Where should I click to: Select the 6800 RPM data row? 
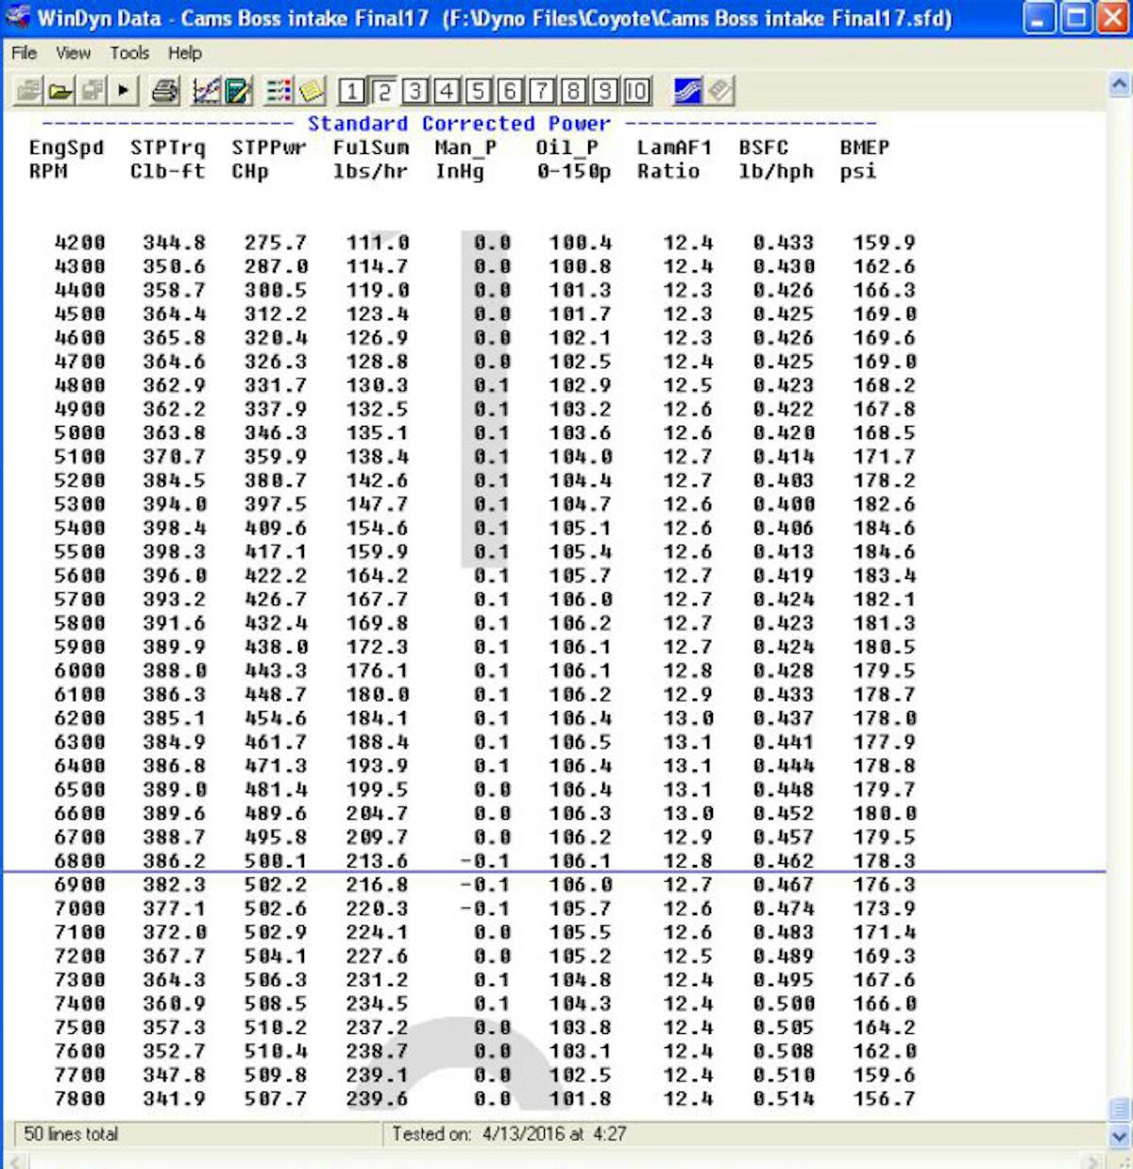click(472, 861)
